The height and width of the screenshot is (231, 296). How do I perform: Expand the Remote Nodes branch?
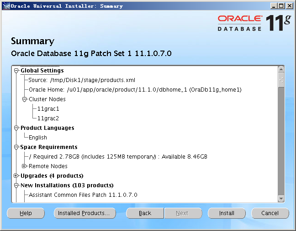(25, 166)
